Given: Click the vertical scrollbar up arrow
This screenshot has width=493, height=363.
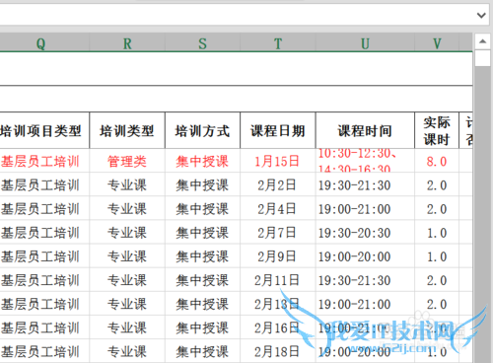Looking at the screenshot, I should click(x=482, y=41).
